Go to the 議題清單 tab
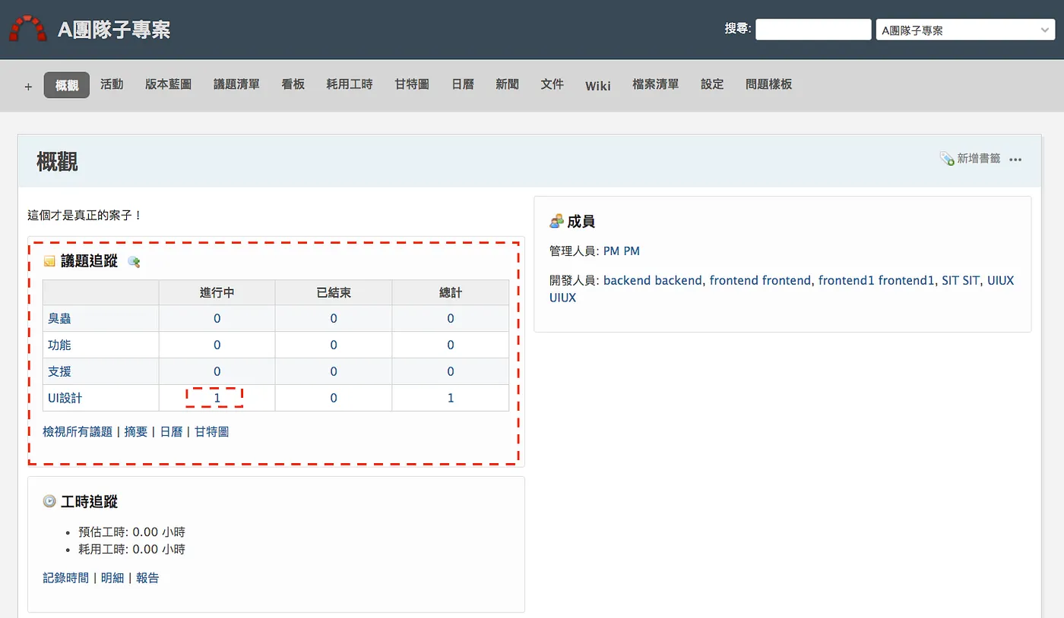Screen dimensions: 1064x618 236,84
